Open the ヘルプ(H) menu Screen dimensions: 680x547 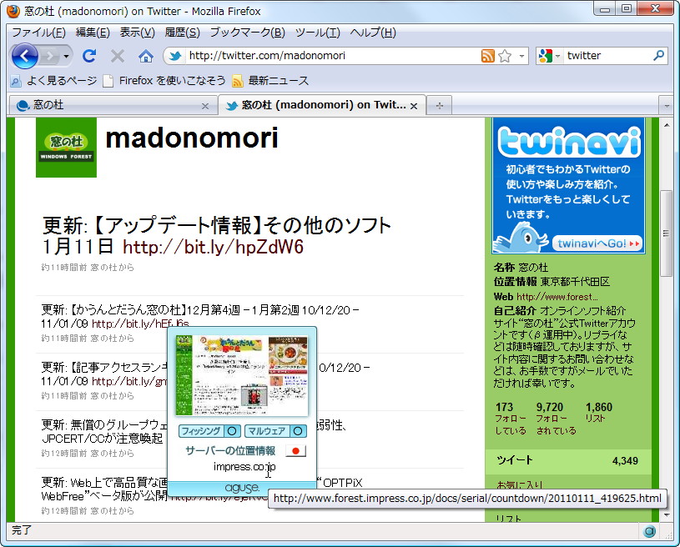coord(373,33)
